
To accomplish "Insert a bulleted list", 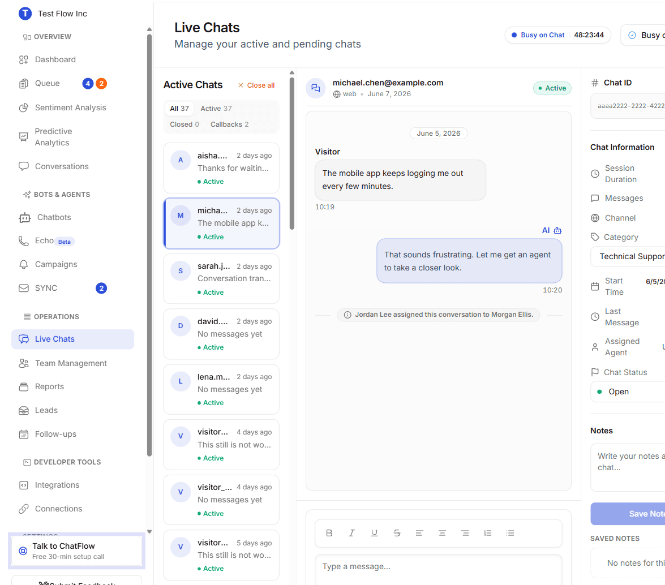I will [x=510, y=533].
